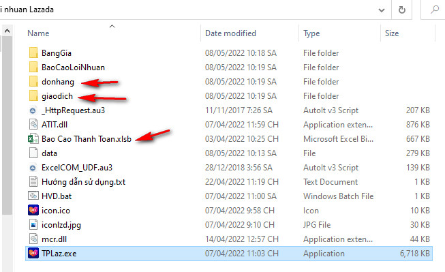The image size is (445, 272).
Task: Sort files by Type column
Action: (311, 33)
